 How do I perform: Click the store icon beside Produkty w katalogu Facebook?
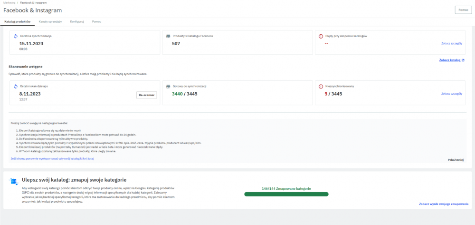[x=169, y=36]
